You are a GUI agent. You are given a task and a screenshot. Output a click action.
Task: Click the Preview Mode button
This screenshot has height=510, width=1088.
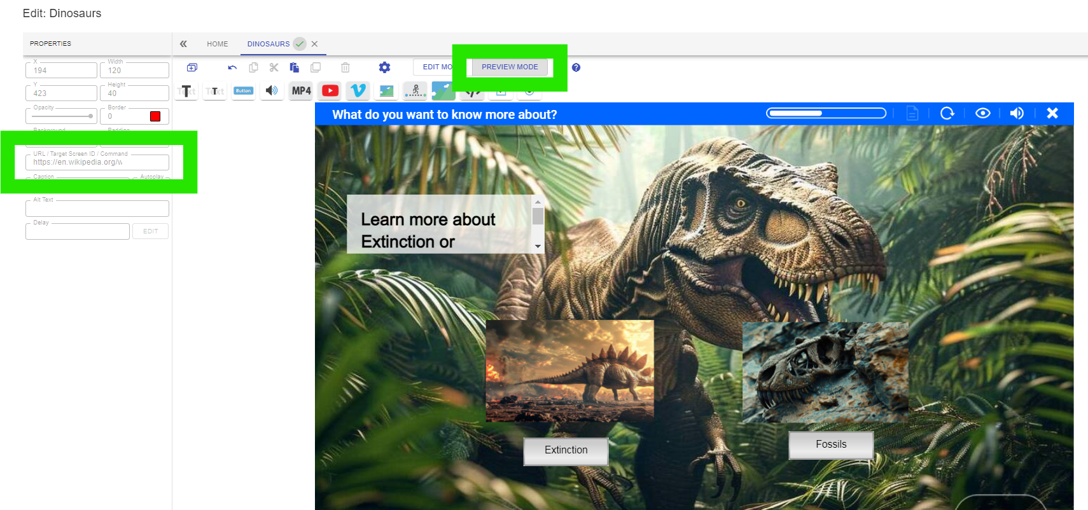(510, 67)
